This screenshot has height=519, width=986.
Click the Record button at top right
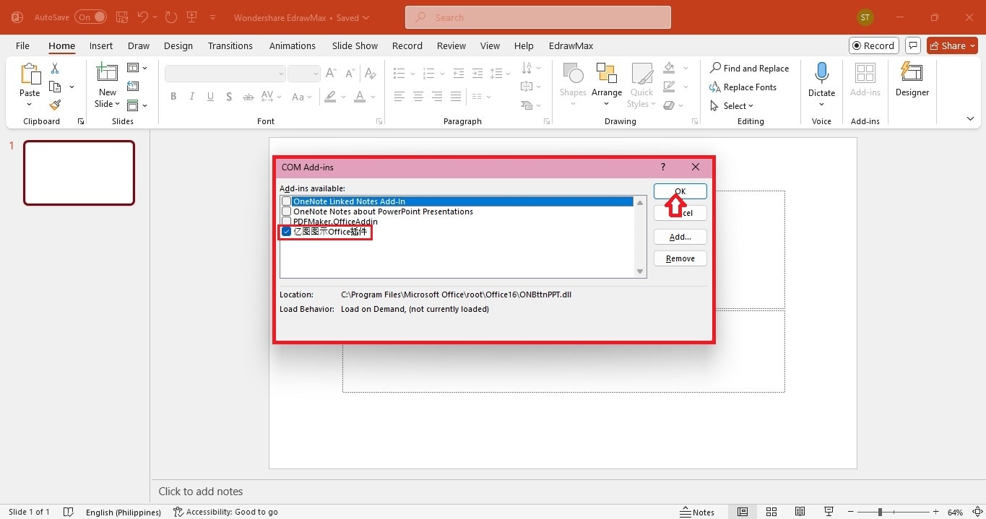click(873, 45)
